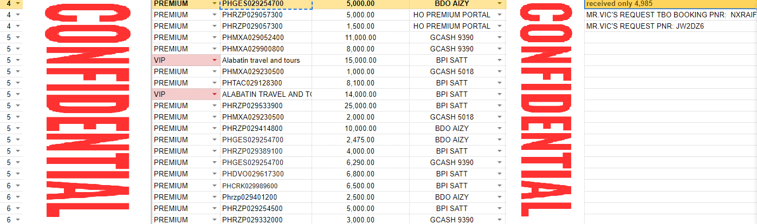
Task: Click the note ending with PNR: JW2DZ6
Action: pyautogui.click(x=670, y=26)
